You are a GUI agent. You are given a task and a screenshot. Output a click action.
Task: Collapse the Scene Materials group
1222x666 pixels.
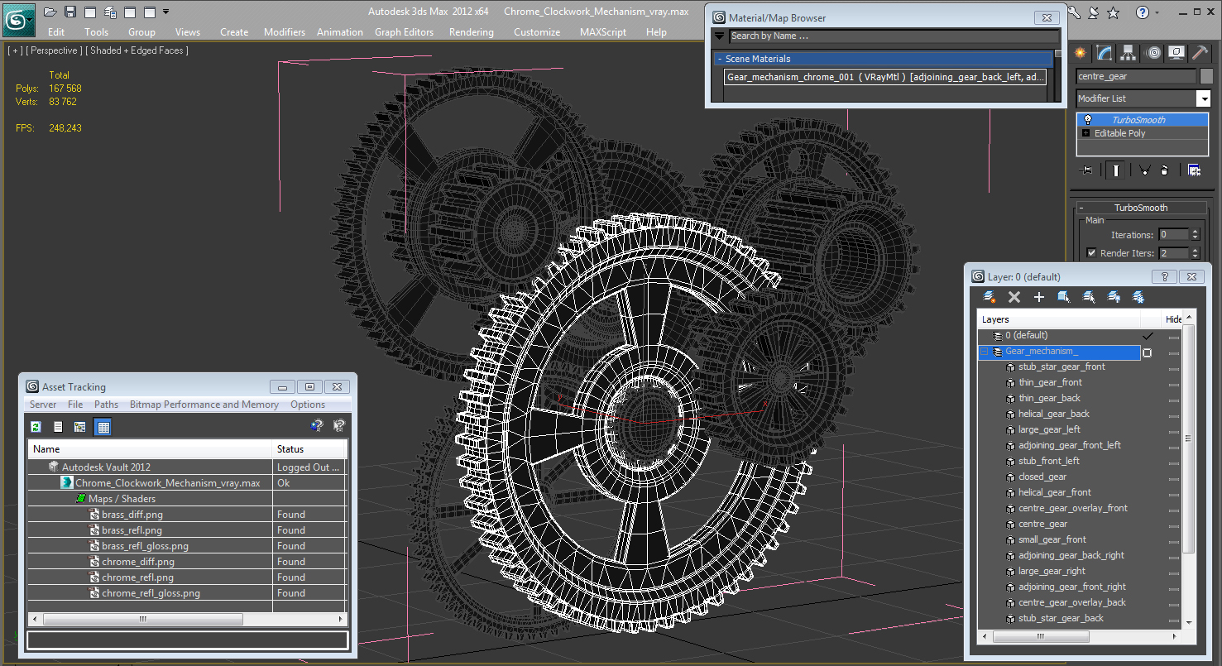click(720, 59)
